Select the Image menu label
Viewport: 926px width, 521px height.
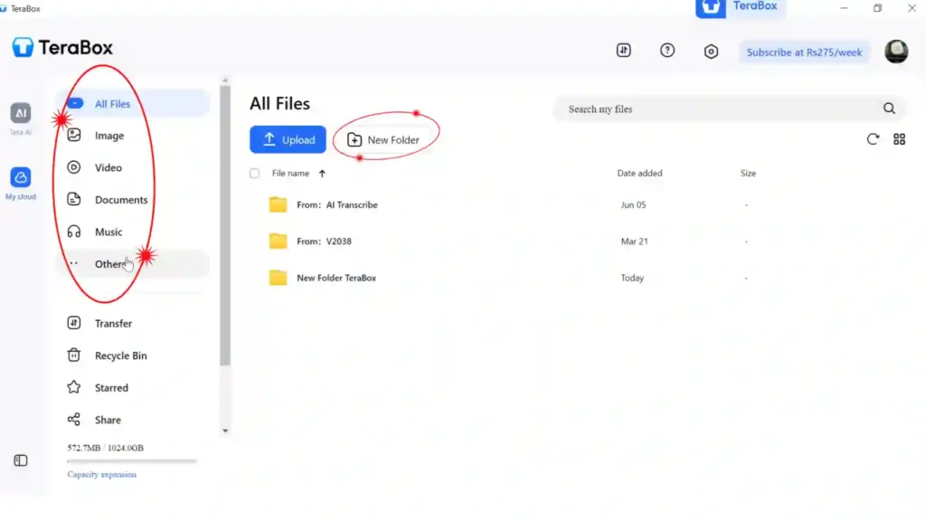point(109,136)
